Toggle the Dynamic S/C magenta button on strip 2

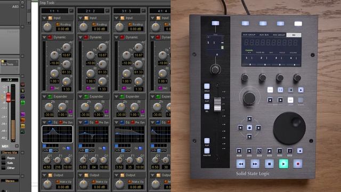[x=88, y=88]
